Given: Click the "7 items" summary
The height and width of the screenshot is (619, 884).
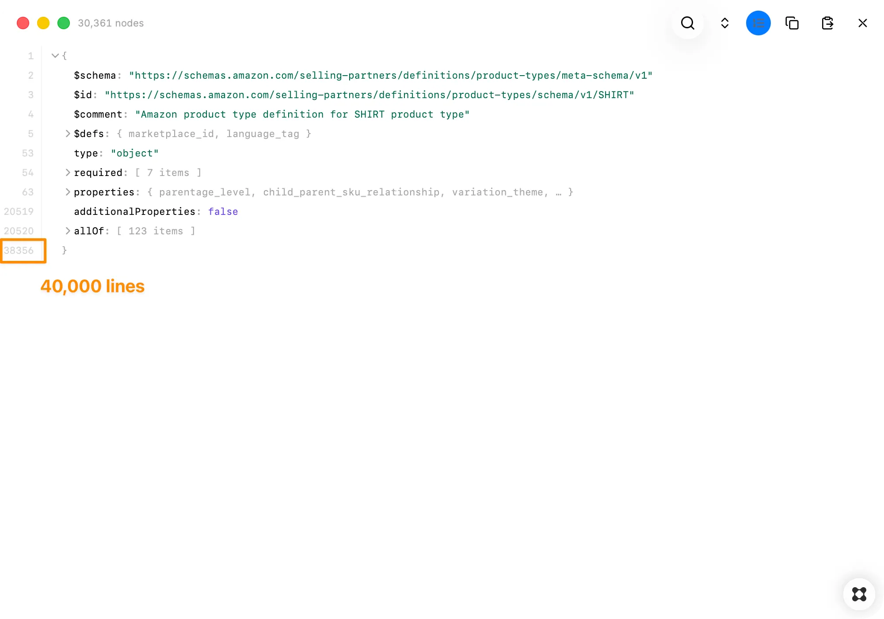Looking at the screenshot, I should pyautogui.click(x=168, y=173).
